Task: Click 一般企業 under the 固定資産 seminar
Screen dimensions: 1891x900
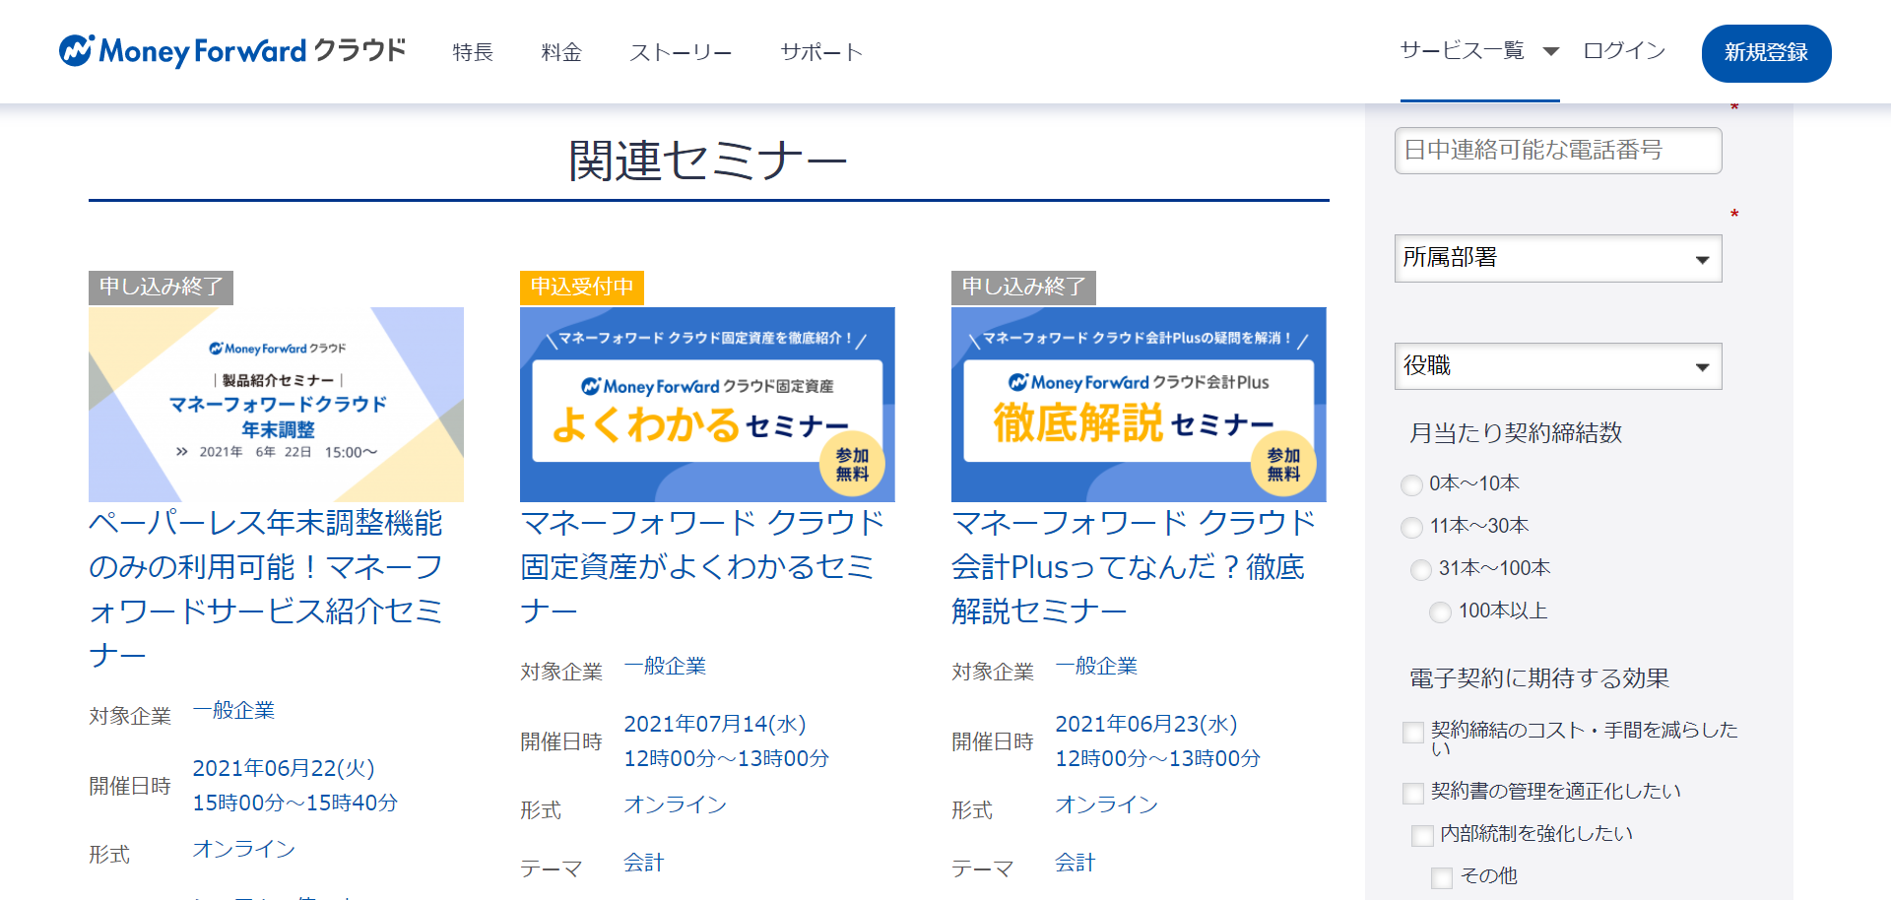Action: [x=665, y=667]
